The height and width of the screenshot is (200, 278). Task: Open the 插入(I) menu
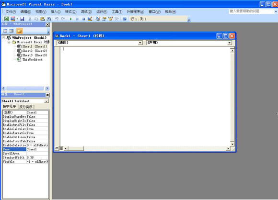[x=56, y=11]
